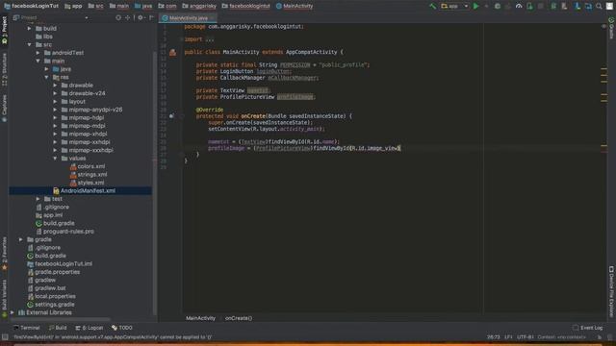Image resolution: width=616 pixels, height=346 pixels.
Task: Click MainActivity breadcrumb in navigation bar
Action: click(x=295, y=6)
